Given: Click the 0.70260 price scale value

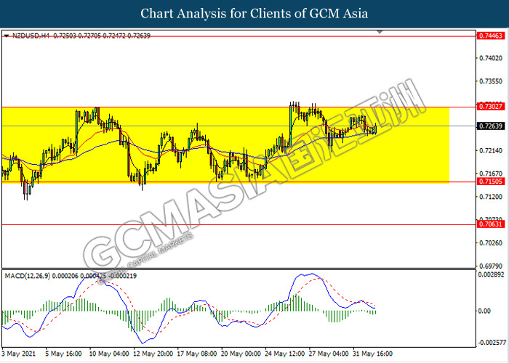Looking at the screenshot, I should coord(491,243).
